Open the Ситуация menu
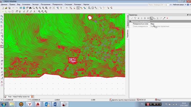The image size is (191, 107). pyautogui.click(x=68, y=4)
